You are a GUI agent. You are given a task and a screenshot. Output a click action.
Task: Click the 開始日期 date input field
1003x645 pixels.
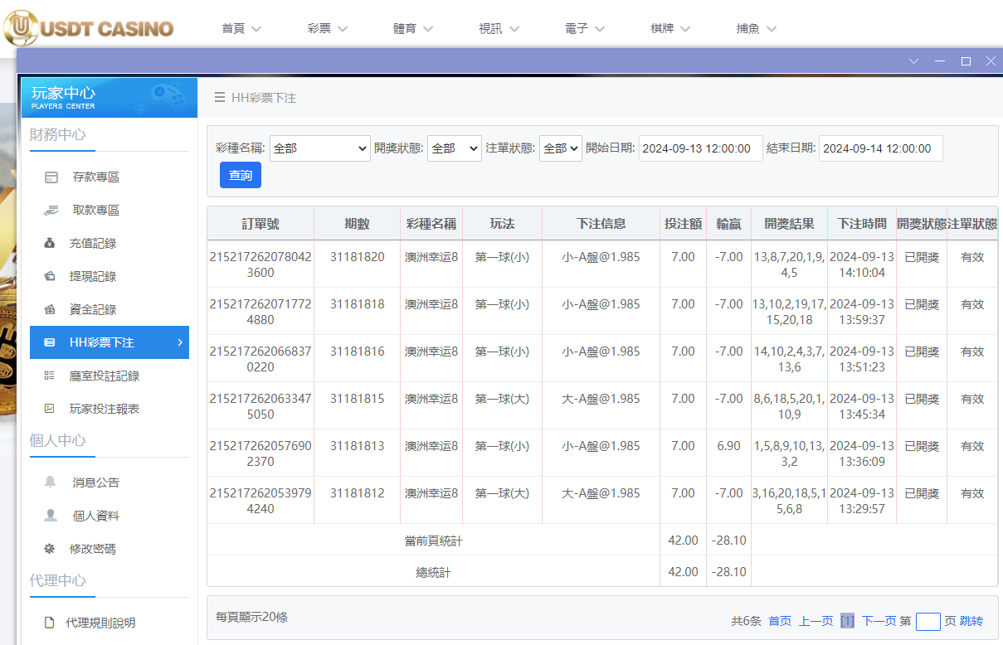pos(700,148)
